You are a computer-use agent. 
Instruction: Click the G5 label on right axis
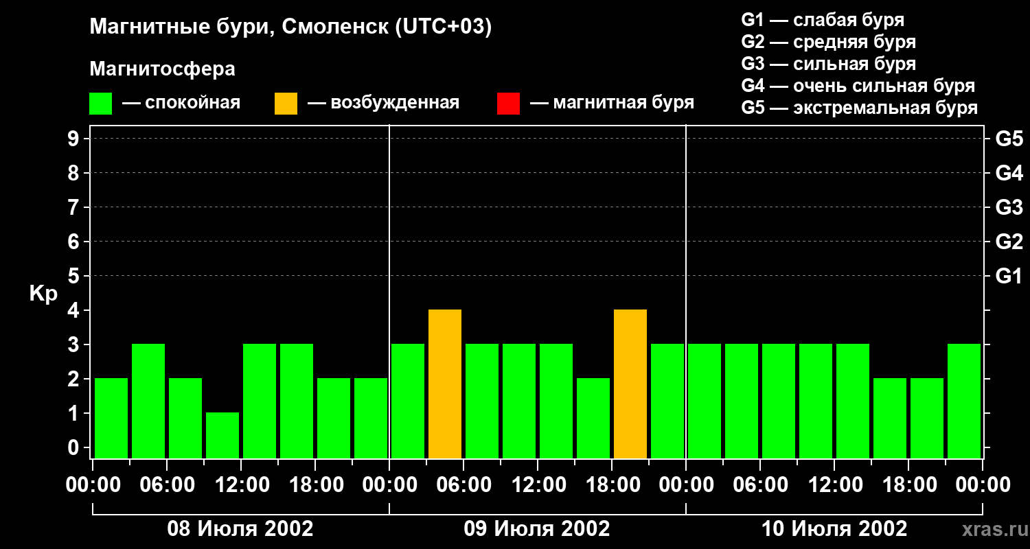(x=1009, y=139)
